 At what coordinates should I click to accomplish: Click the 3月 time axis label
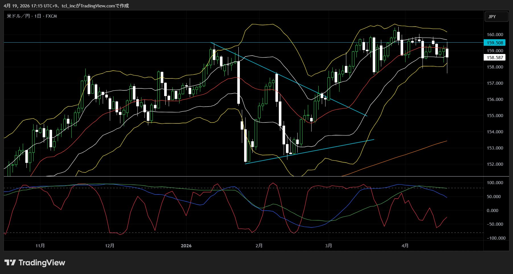coord(329,246)
